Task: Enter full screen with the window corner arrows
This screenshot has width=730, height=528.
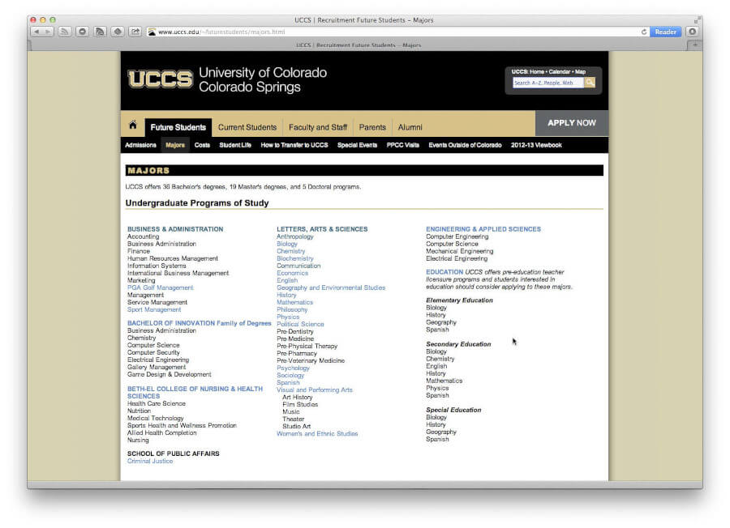Action: [697, 19]
